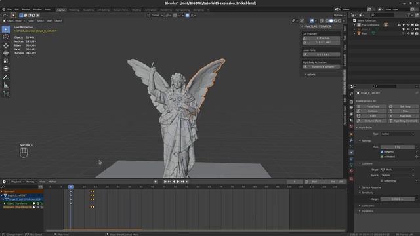Select the Add Cube tool

pos(6,94)
